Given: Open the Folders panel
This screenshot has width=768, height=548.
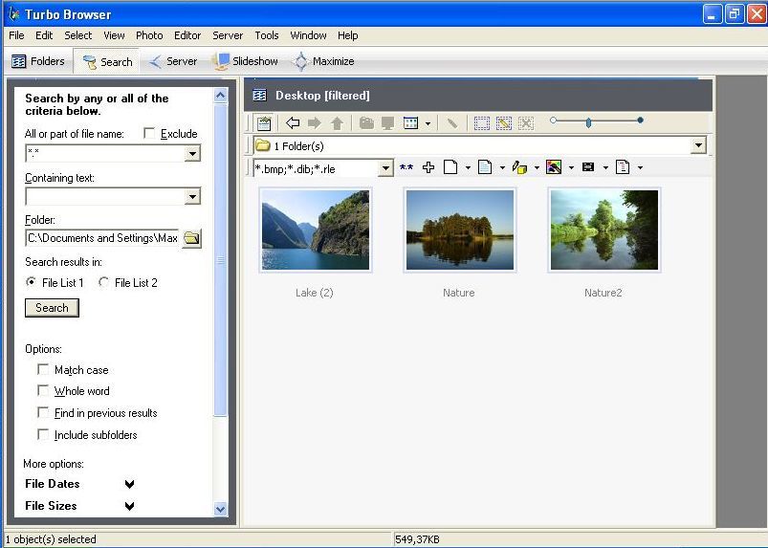Looking at the screenshot, I should coord(38,61).
